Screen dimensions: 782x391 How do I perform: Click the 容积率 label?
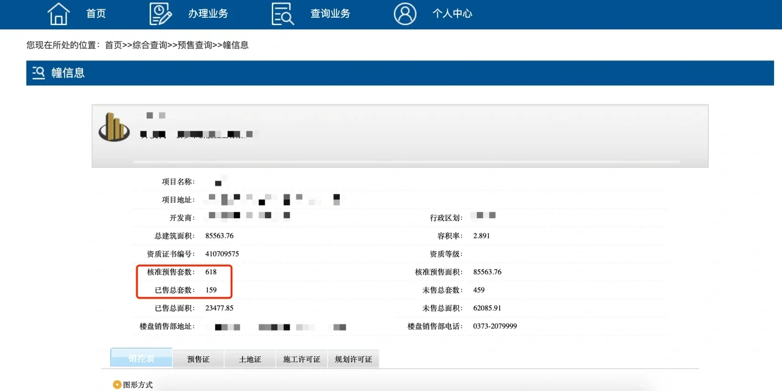pos(450,236)
